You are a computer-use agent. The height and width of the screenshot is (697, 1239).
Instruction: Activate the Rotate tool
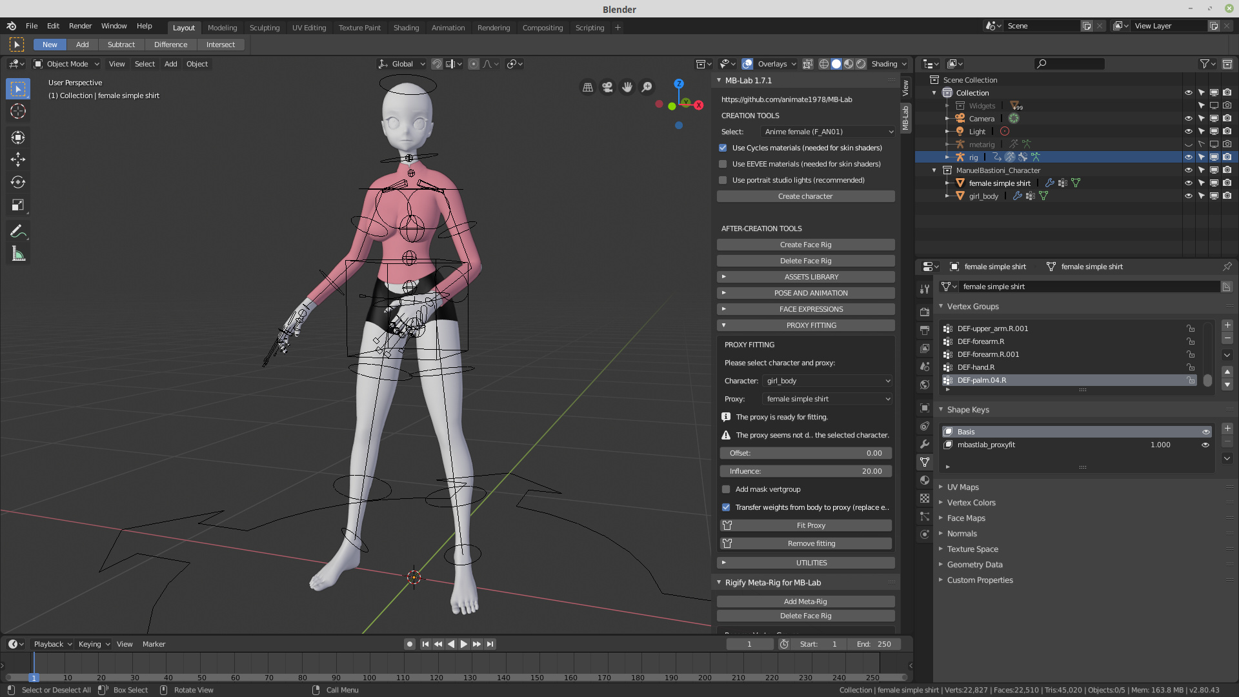point(18,182)
